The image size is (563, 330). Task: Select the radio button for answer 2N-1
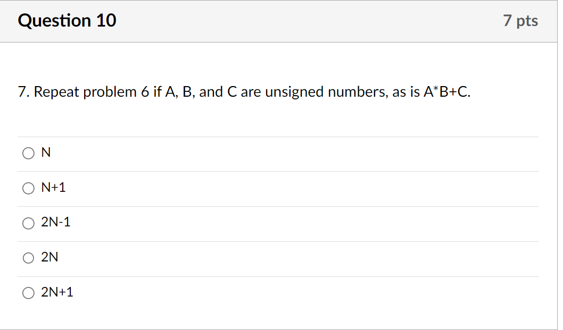pyautogui.click(x=29, y=223)
